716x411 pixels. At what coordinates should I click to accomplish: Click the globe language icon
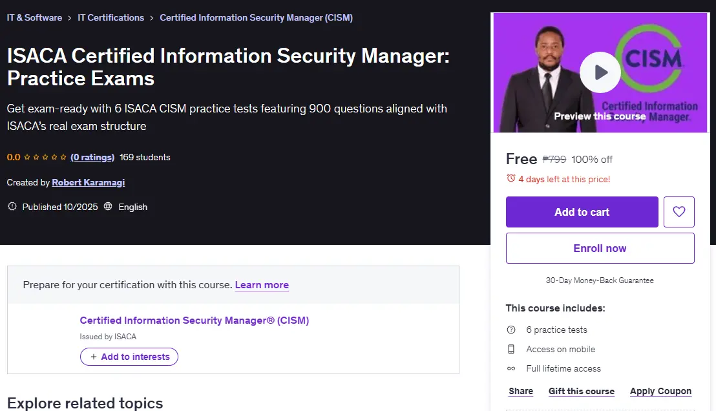pos(108,206)
